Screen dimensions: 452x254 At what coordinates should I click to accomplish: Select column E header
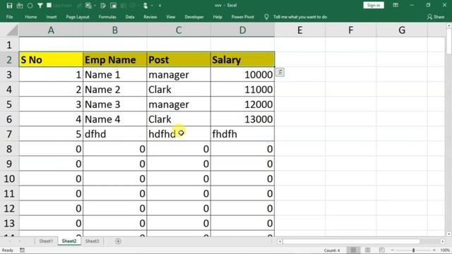tap(299, 30)
